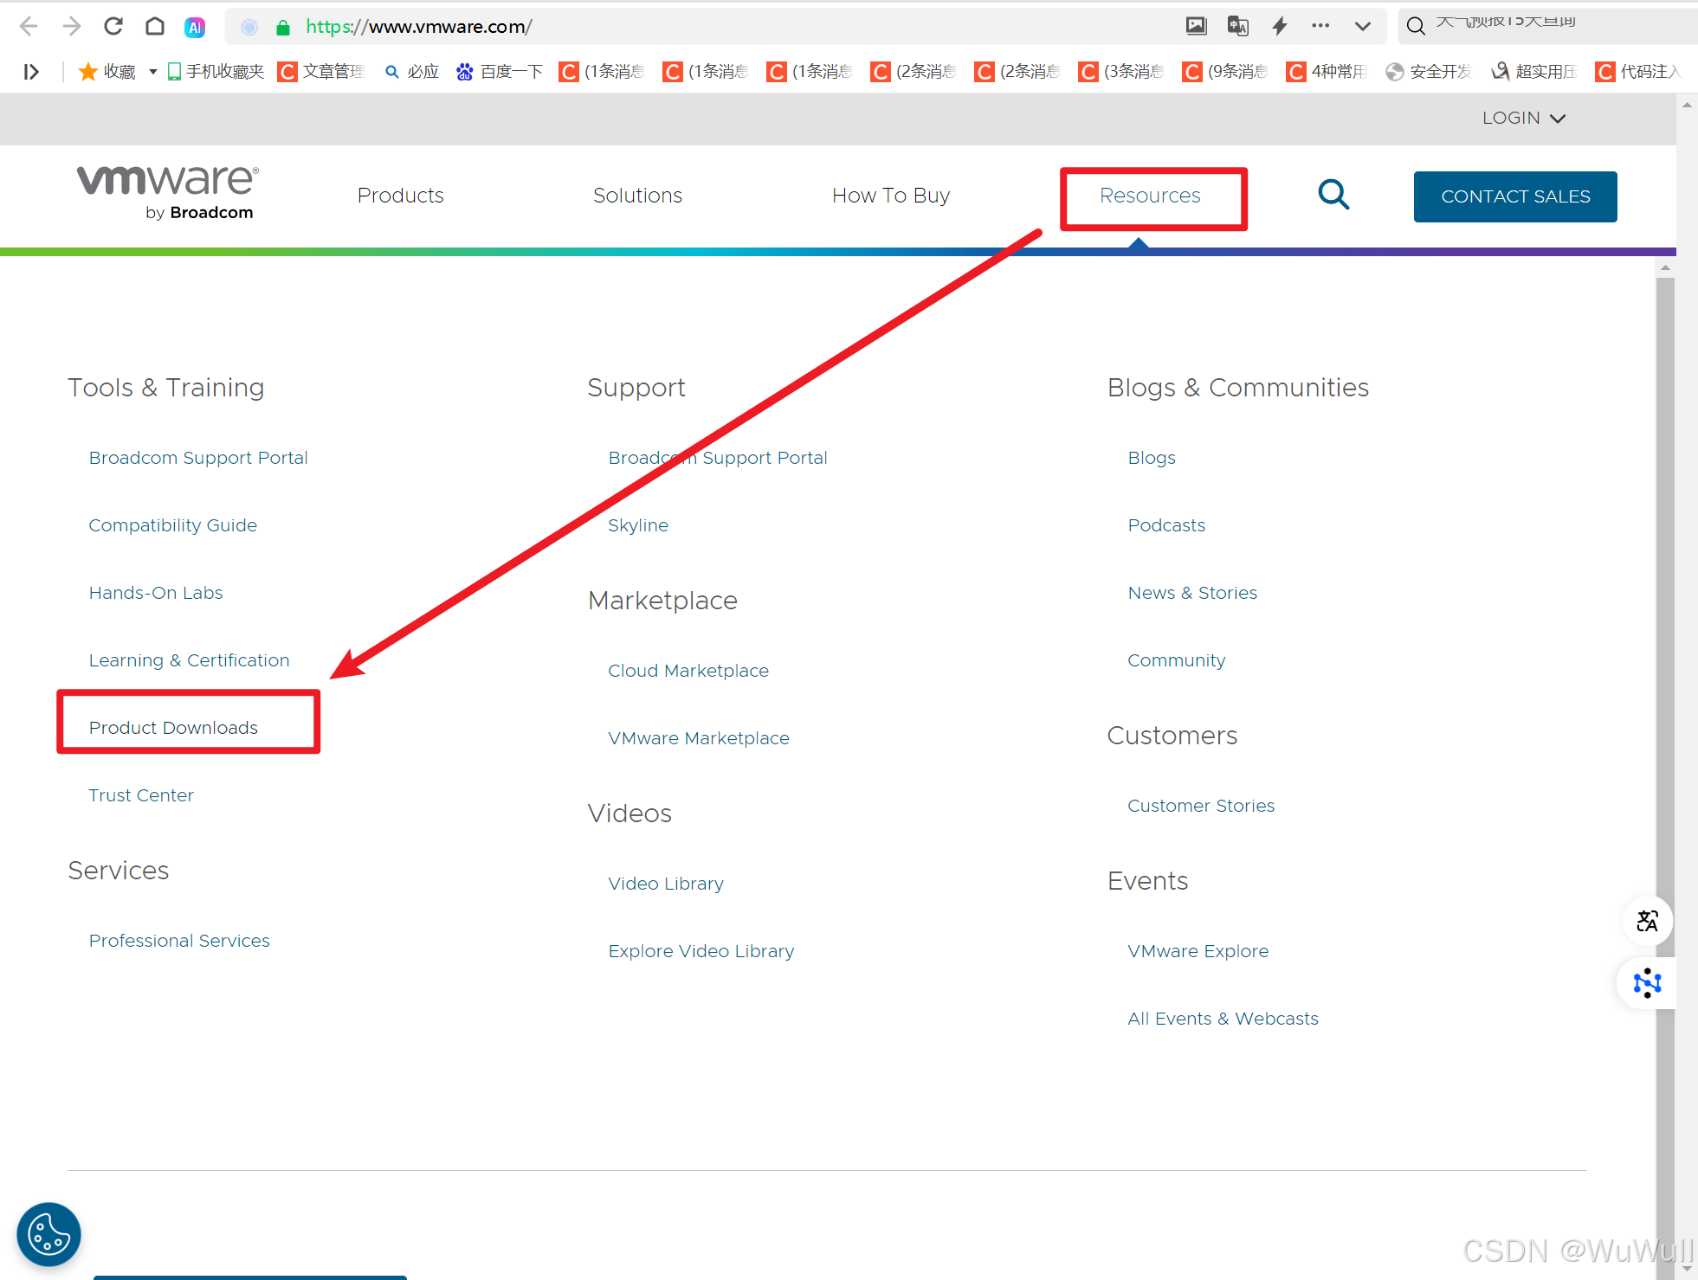Image resolution: width=1698 pixels, height=1280 pixels.
Task: Click the AI assistant icon in toolbar
Action: point(195,27)
